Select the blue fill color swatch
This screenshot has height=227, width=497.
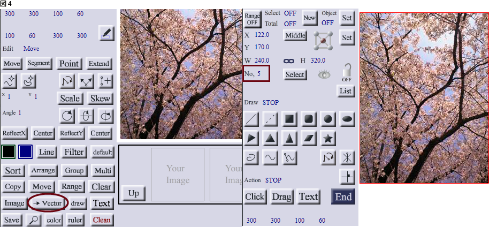tap(25, 152)
